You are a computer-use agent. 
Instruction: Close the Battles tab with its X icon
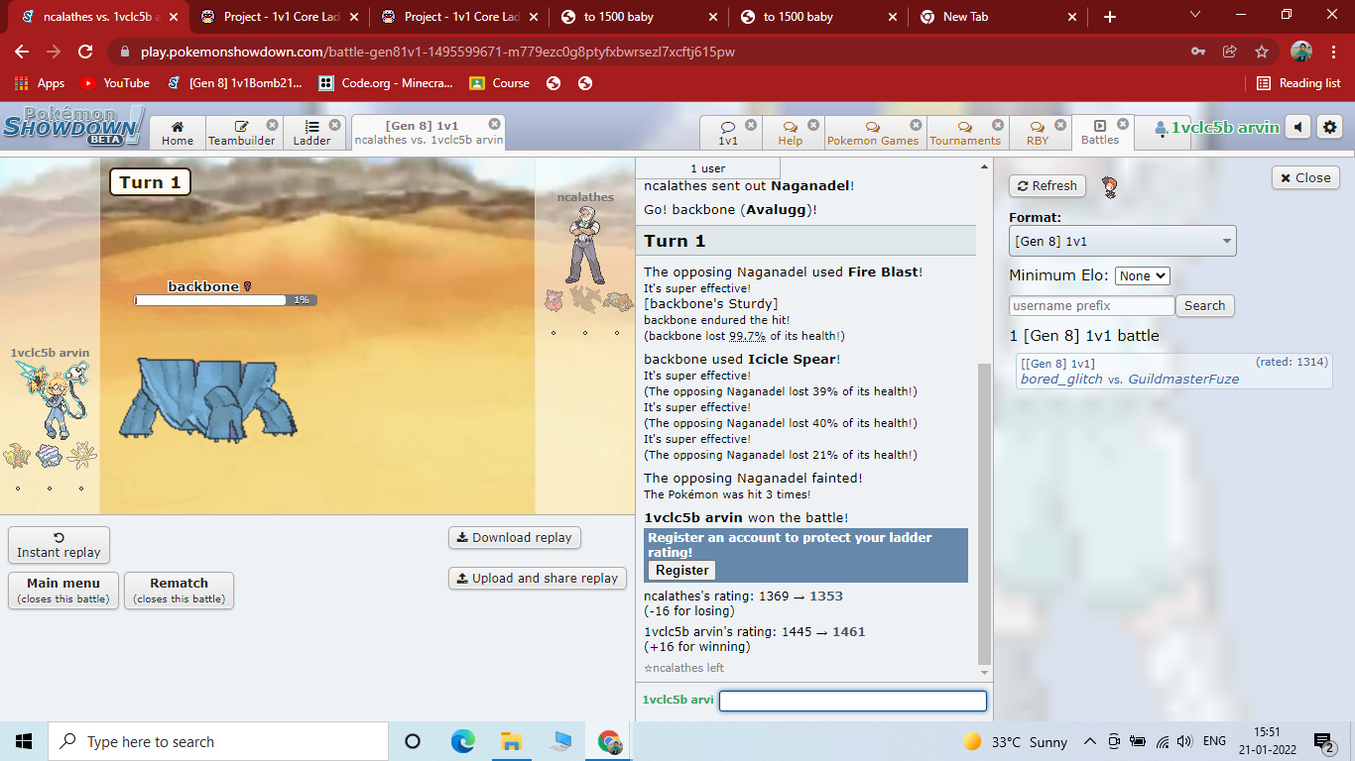1123,124
